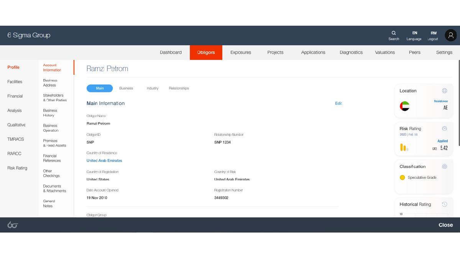This screenshot has width=460, height=259.
Task: Click the history clock icon in Historical Rating
Action: 444,204
